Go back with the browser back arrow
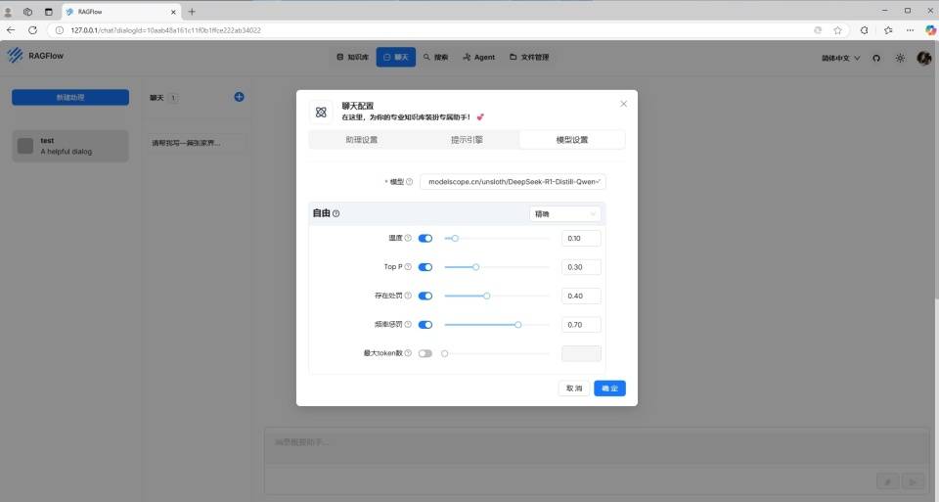939x502 pixels. (x=11, y=30)
